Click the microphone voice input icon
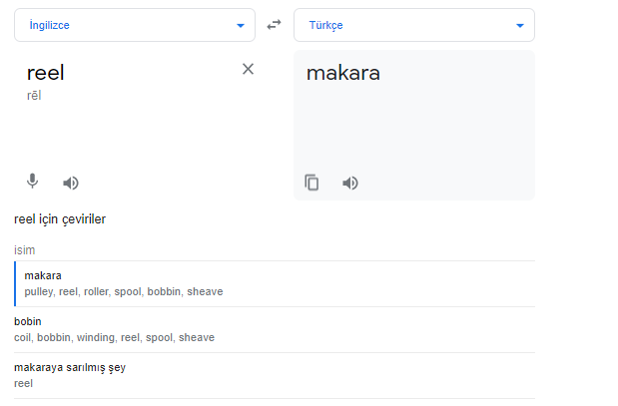The width and height of the screenshot is (618, 406). (x=32, y=182)
